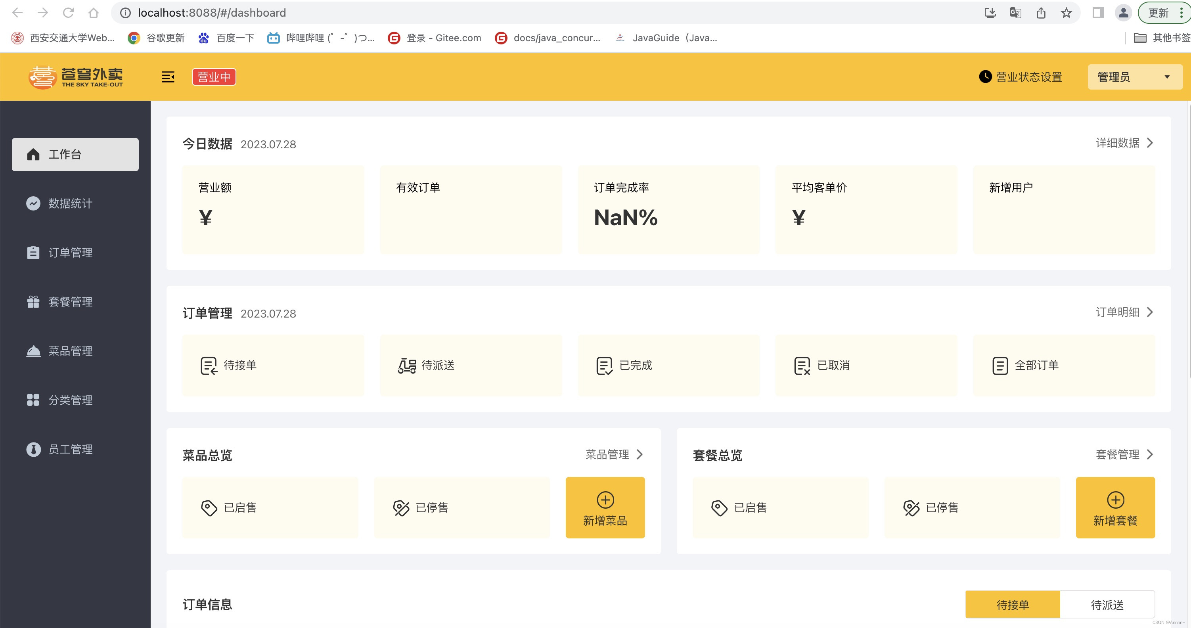Click the 有效订单 data card

point(471,209)
